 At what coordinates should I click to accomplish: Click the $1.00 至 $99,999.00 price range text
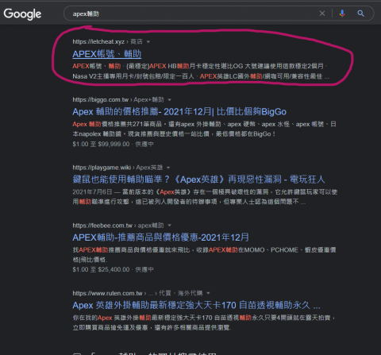101,145
